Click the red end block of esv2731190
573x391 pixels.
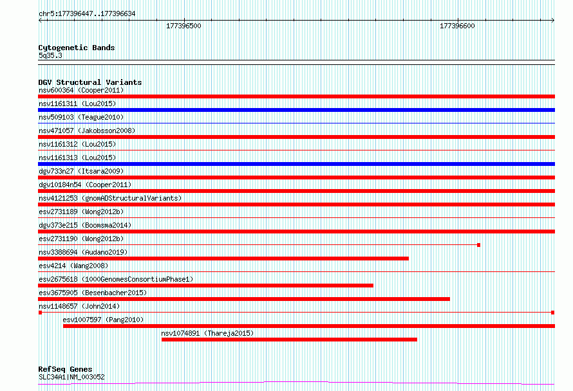[x=479, y=245]
